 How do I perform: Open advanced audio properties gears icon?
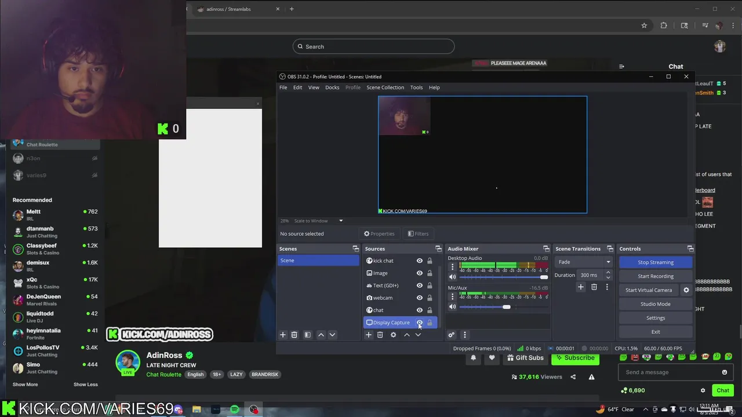tap(452, 335)
